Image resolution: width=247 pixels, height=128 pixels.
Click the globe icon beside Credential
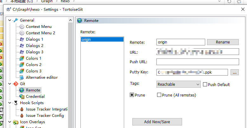(22, 97)
